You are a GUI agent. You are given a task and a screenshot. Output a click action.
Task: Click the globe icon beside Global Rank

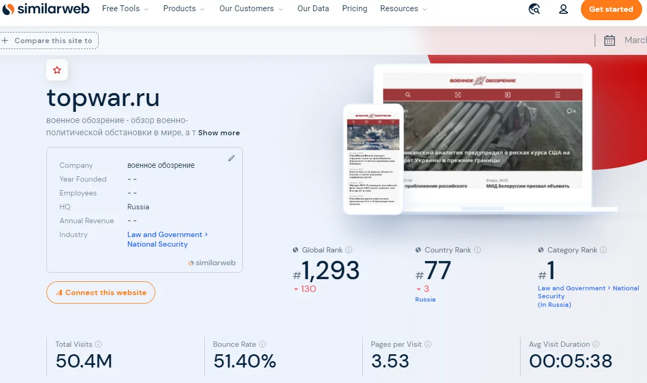pyautogui.click(x=295, y=250)
